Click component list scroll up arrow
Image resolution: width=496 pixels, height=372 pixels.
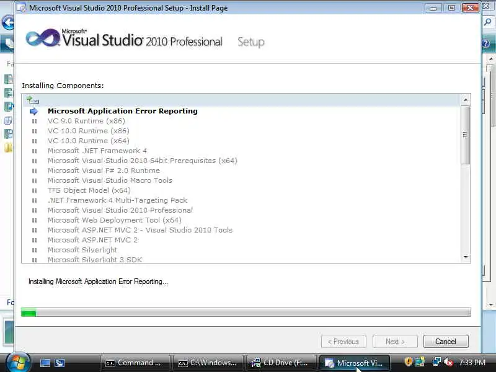click(466, 100)
